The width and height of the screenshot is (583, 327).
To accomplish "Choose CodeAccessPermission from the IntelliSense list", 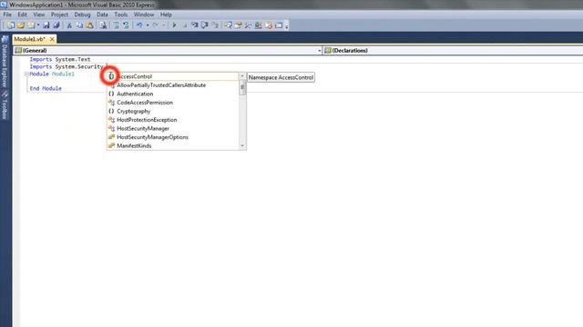I will [x=172, y=103].
